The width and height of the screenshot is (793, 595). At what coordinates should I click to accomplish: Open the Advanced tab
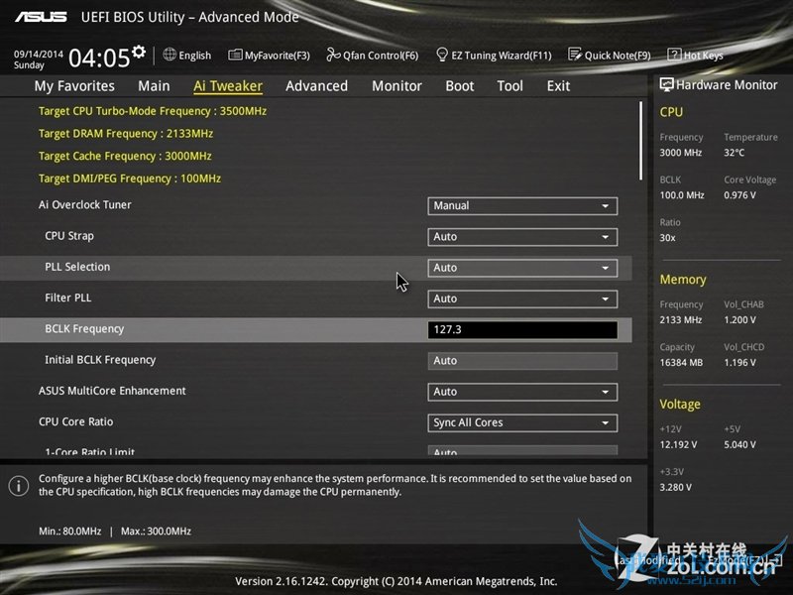pyautogui.click(x=316, y=86)
